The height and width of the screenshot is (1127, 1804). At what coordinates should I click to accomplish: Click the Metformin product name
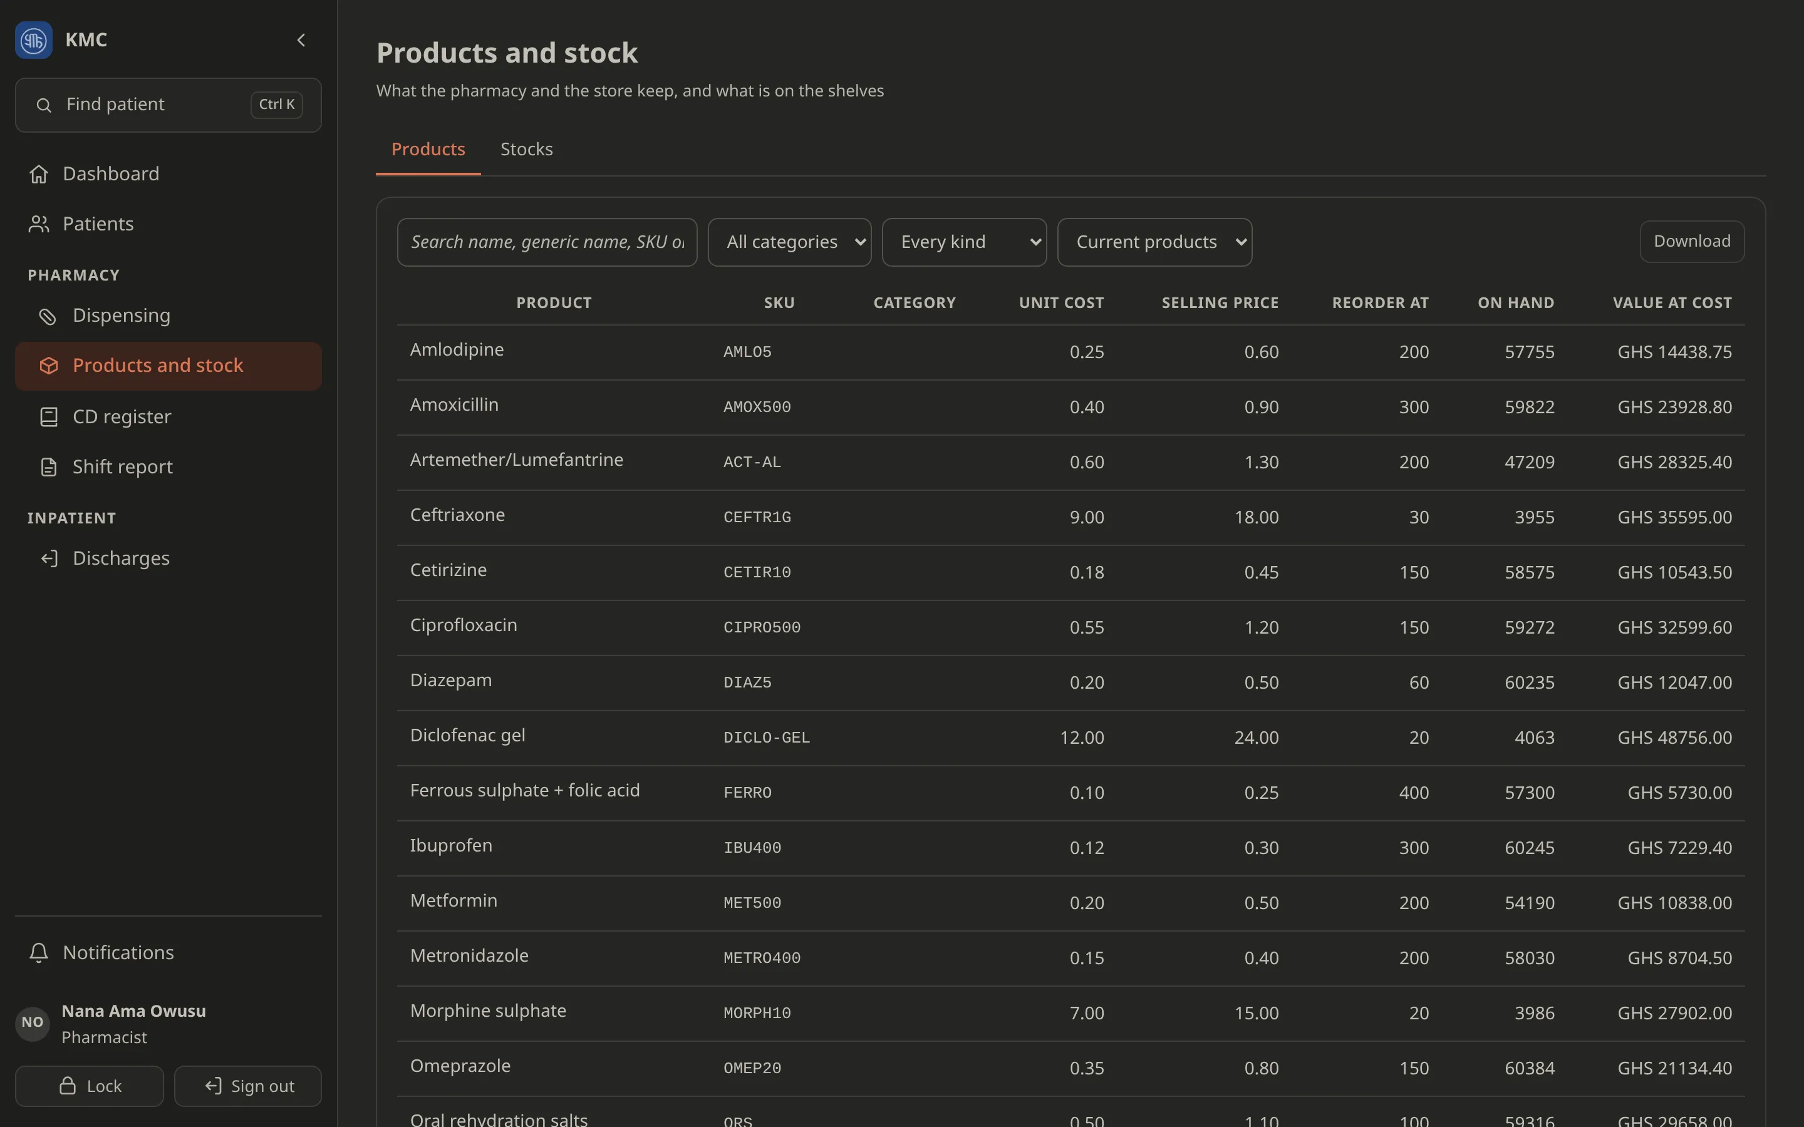pos(454,900)
